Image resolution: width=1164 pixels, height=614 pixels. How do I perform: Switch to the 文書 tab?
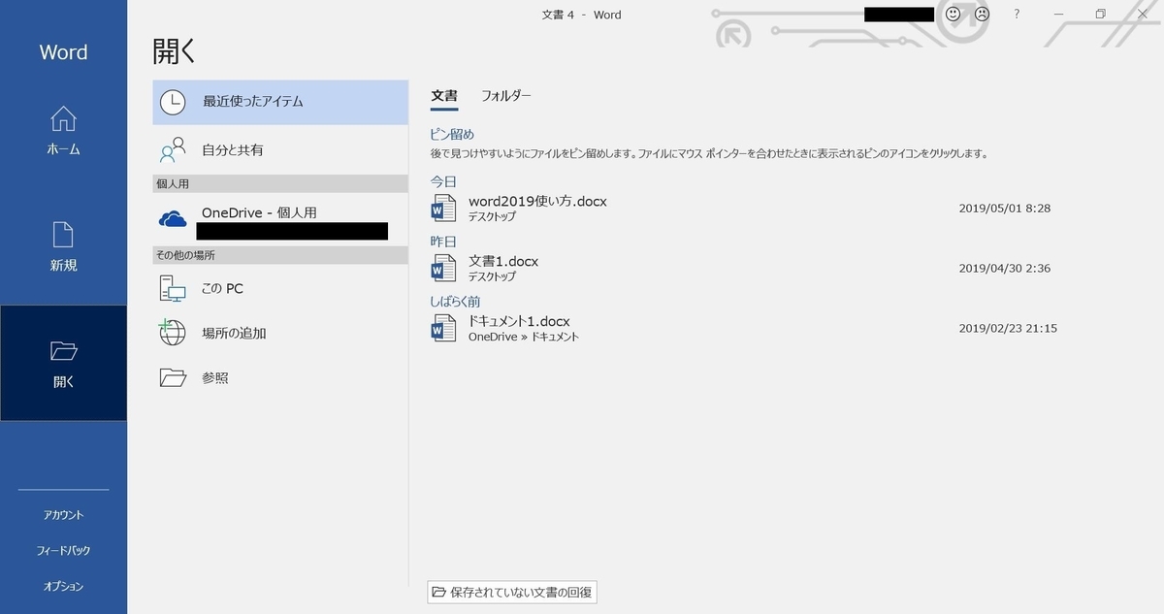coord(444,96)
